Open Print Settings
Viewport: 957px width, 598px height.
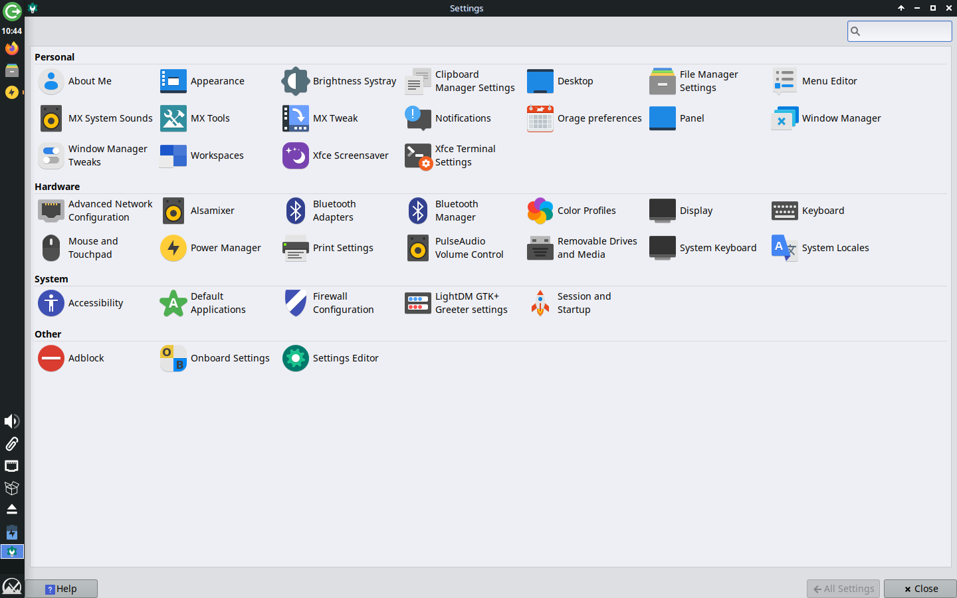(x=328, y=248)
